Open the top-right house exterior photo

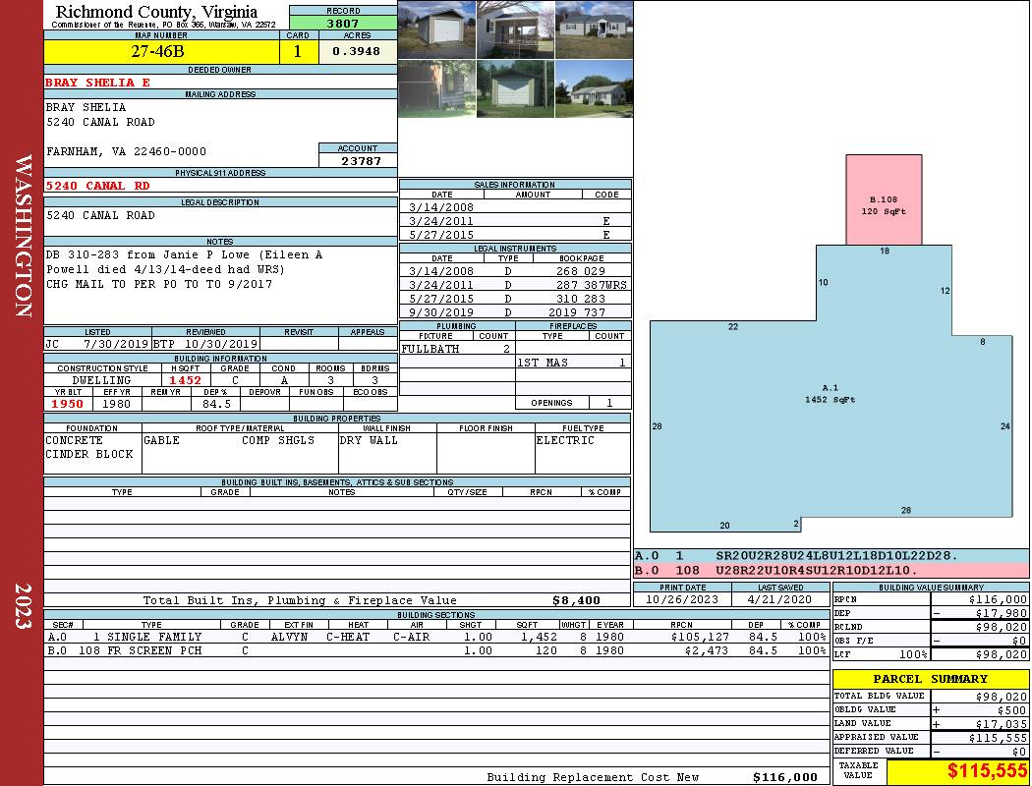point(595,29)
